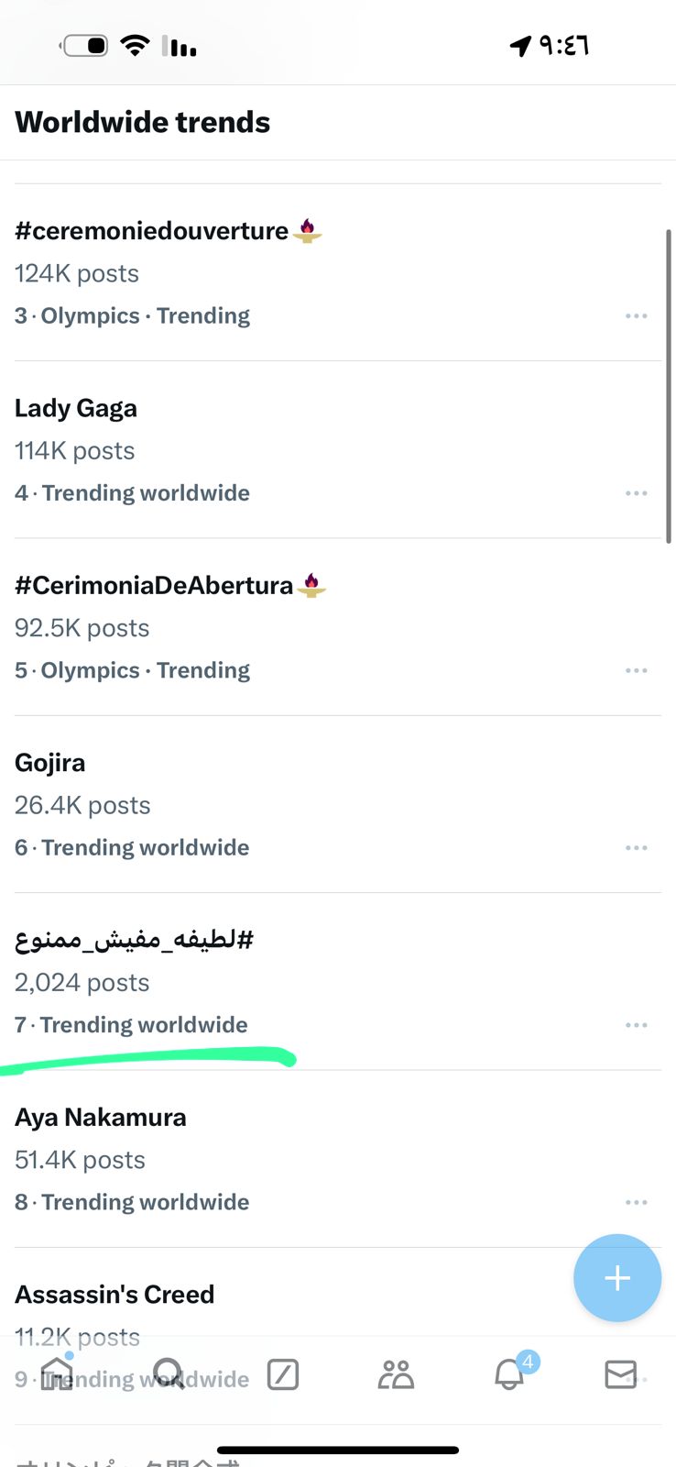Tap the location arrow in status bar
This screenshot has height=1467, width=676.
coord(520,46)
